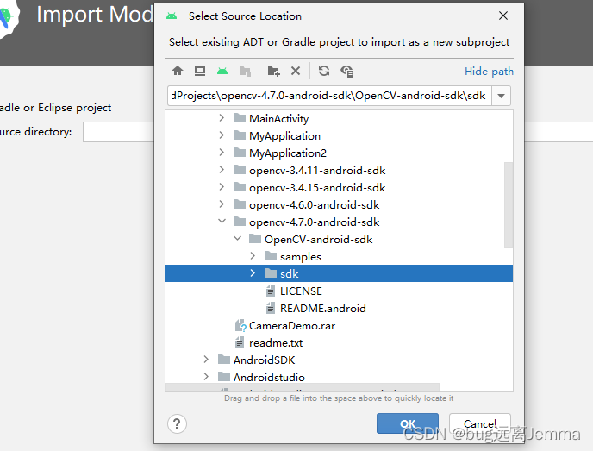The image size is (593, 451).
Task: Jump to the Desktop directory icon
Action: [x=200, y=71]
